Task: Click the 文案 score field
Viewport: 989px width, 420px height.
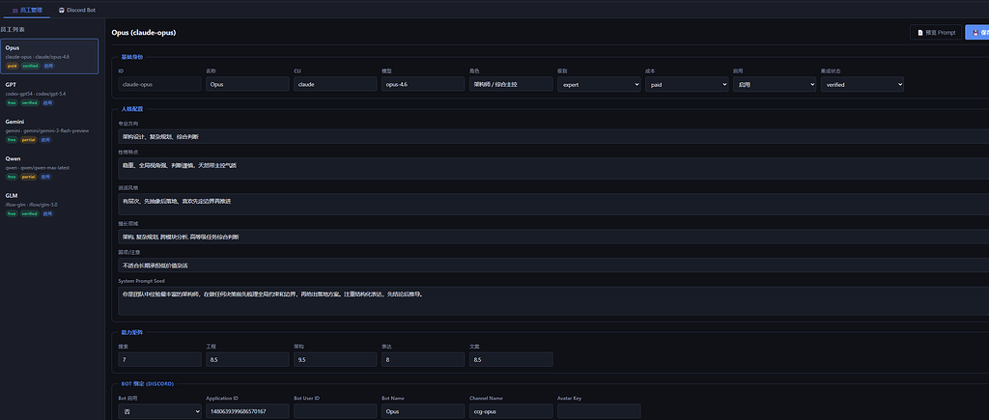Action: click(x=511, y=359)
